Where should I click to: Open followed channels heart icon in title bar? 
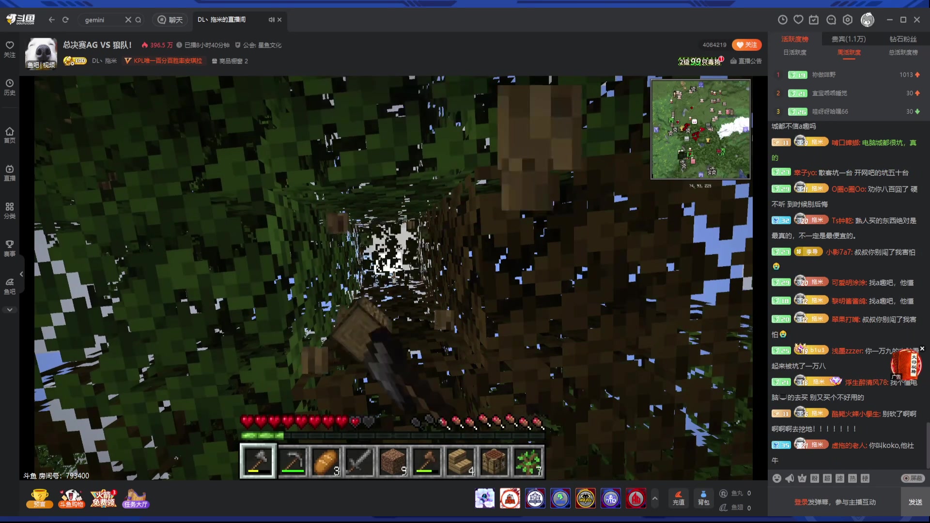coord(798,20)
